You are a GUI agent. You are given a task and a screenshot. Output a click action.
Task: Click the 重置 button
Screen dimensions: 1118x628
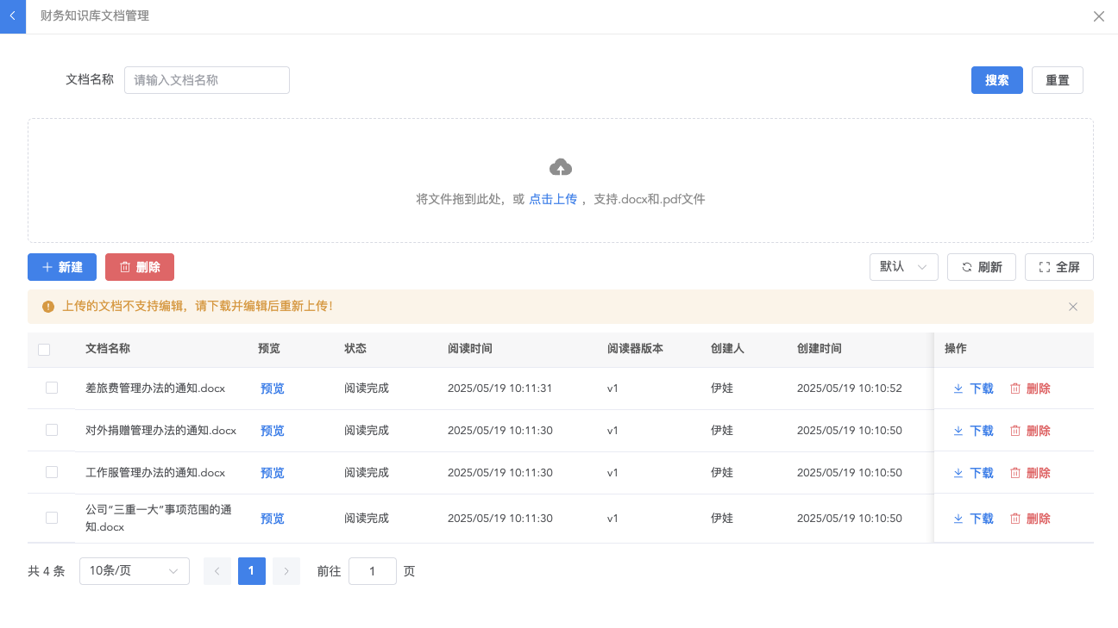pos(1058,80)
